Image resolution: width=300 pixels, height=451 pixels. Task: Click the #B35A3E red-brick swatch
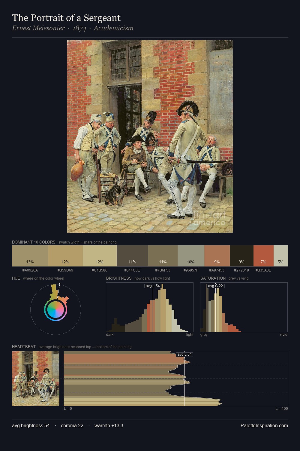(x=263, y=256)
